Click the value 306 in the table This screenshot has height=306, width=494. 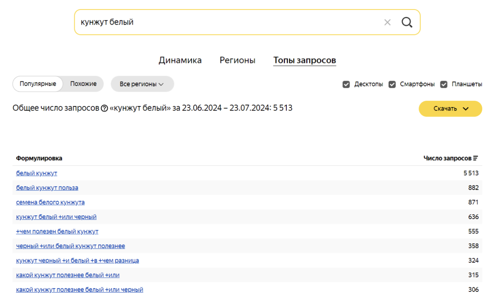click(x=473, y=290)
